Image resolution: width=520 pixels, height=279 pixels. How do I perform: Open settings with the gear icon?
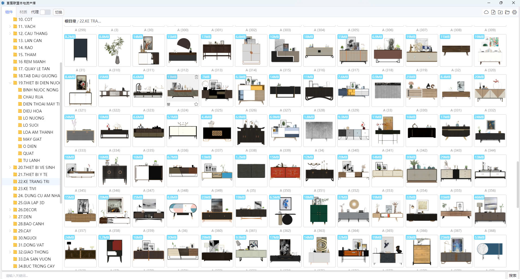pos(514,12)
